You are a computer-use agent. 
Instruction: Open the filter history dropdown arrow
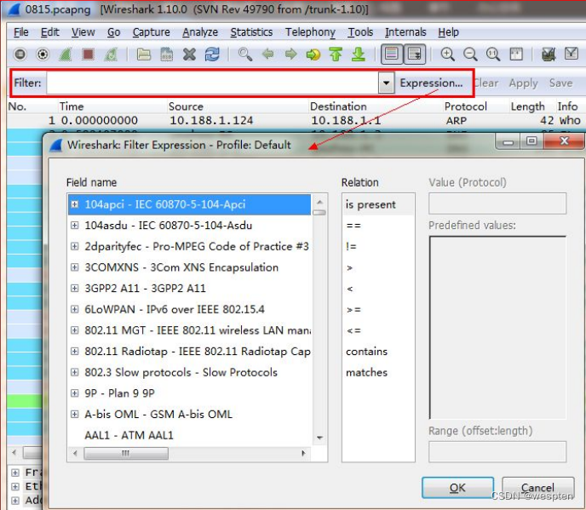point(386,83)
